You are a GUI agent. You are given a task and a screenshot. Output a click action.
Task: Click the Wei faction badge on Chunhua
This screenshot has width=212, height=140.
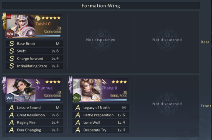pyautogui.click(x=10, y=98)
